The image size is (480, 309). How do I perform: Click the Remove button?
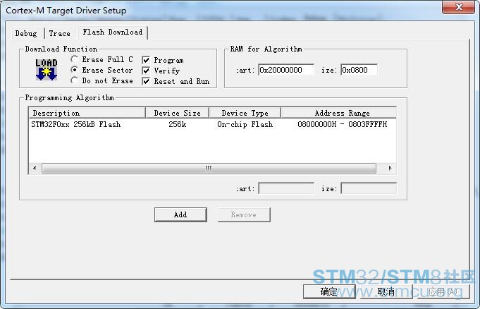244,214
